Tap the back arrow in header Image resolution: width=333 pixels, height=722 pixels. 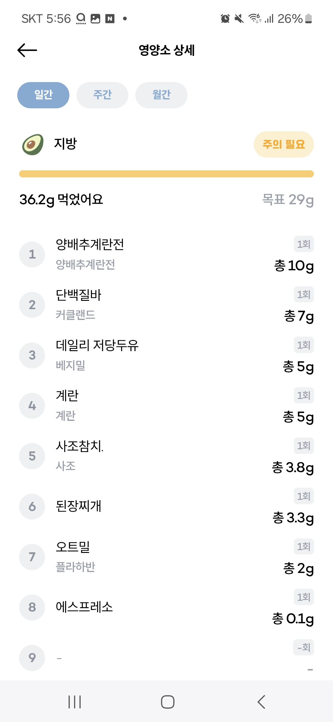click(x=27, y=50)
